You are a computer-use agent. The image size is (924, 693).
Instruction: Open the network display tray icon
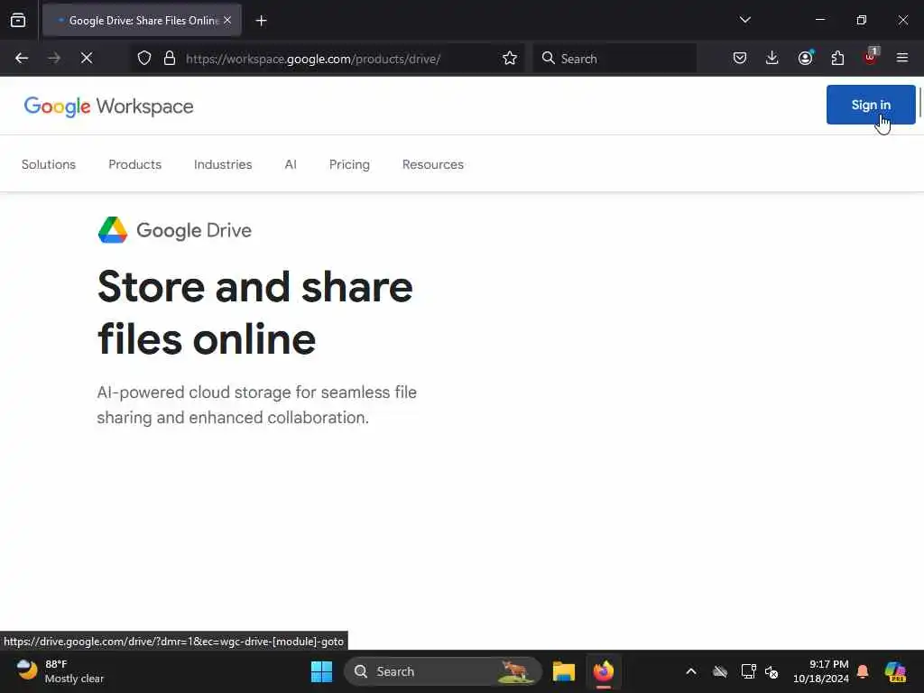tap(748, 671)
